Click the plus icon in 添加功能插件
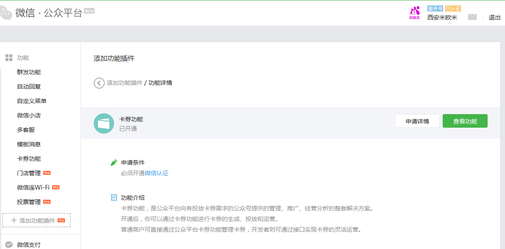 point(14,220)
